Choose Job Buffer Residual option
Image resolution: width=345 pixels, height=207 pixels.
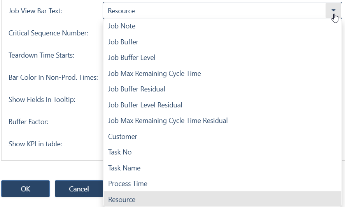(222, 89)
